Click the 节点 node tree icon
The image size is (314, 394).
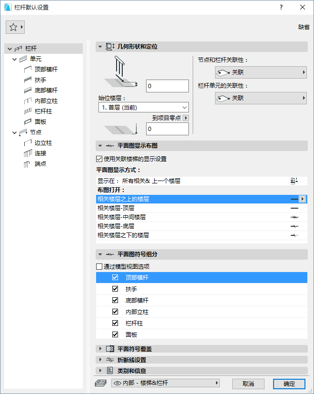pyautogui.click(x=23, y=132)
